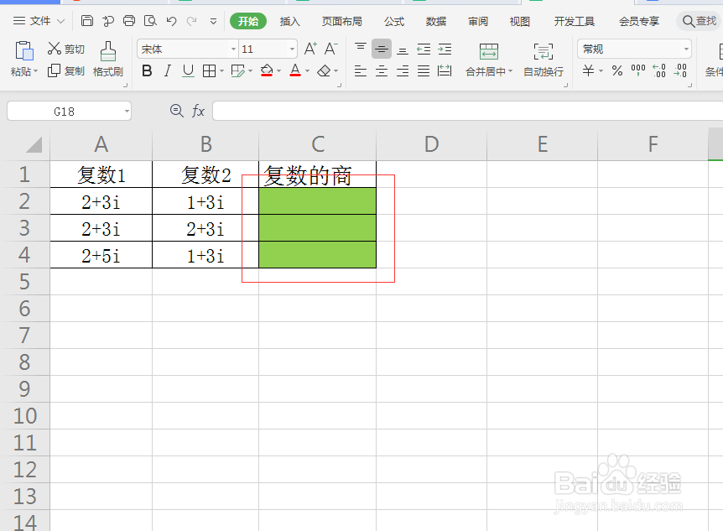Center text horizontally
723x531 pixels.
click(x=382, y=71)
